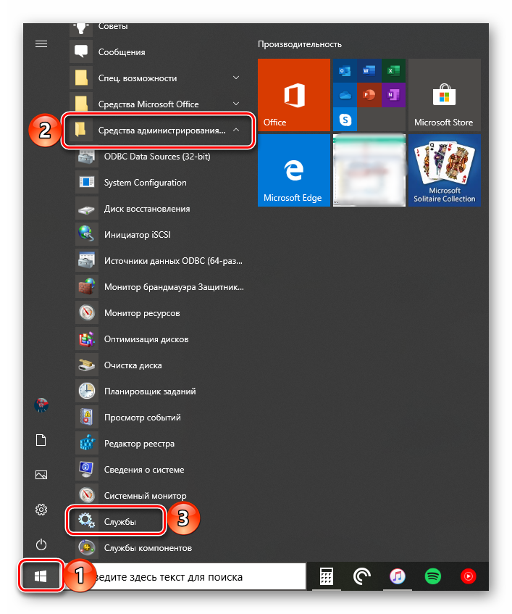This screenshot has height=614, width=512.
Task: Open Монитор брандмауэра Защитника icon
Action: click(87, 286)
